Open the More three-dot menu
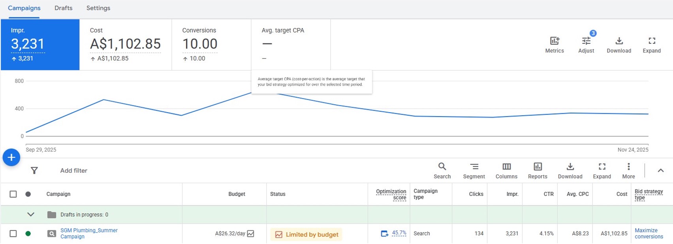 [x=628, y=167]
